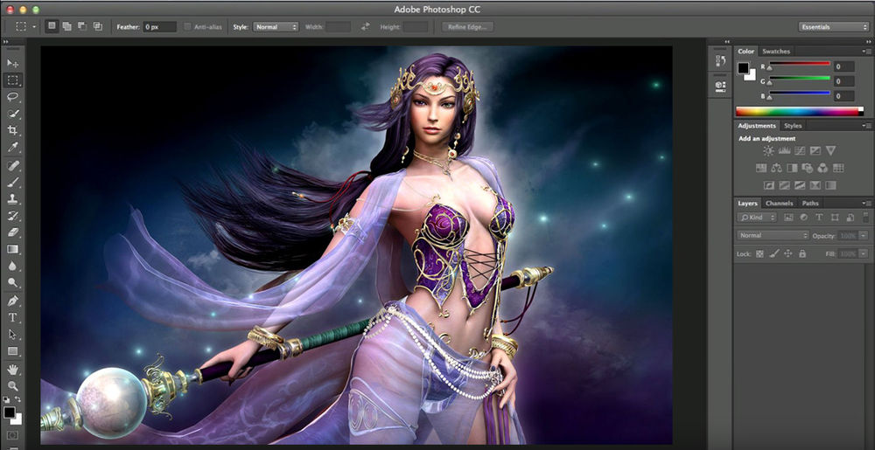Image resolution: width=875 pixels, height=450 pixels.
Task: Enable Add to selection mode
Action: (x=67, y=26)
